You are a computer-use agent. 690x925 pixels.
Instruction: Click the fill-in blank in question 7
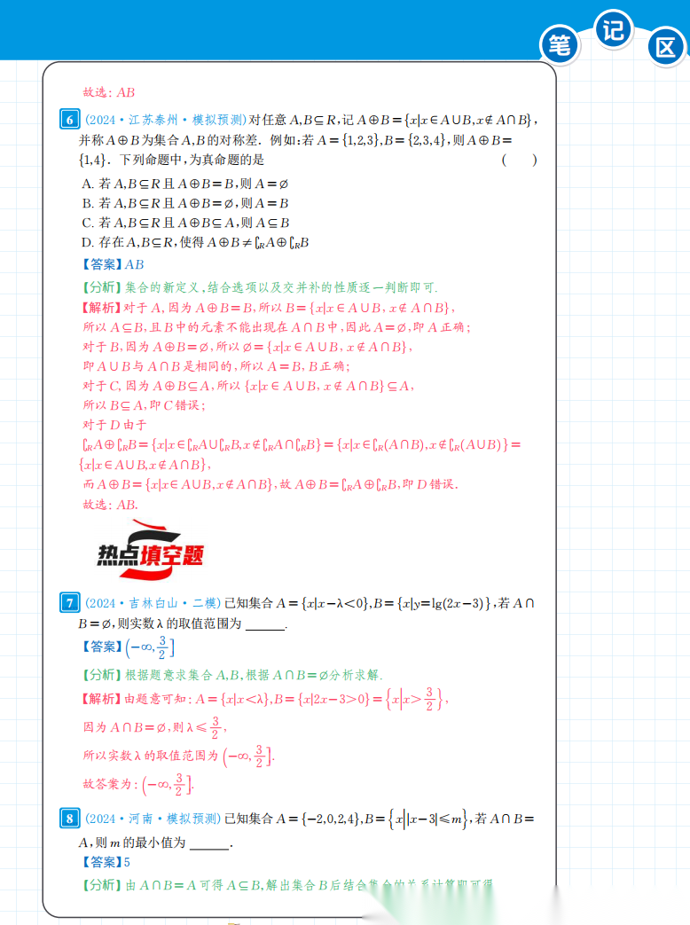coord(264,624)
